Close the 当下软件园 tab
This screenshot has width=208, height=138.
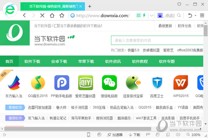(80, 6)
